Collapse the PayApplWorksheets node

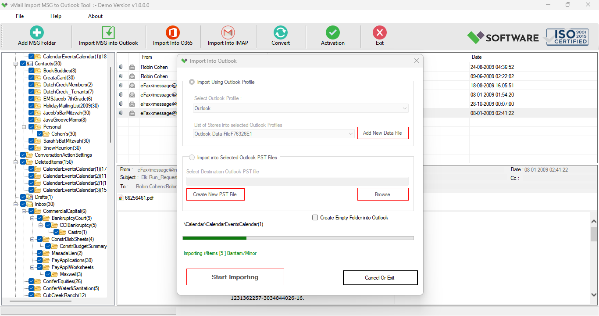click(32, 267)
